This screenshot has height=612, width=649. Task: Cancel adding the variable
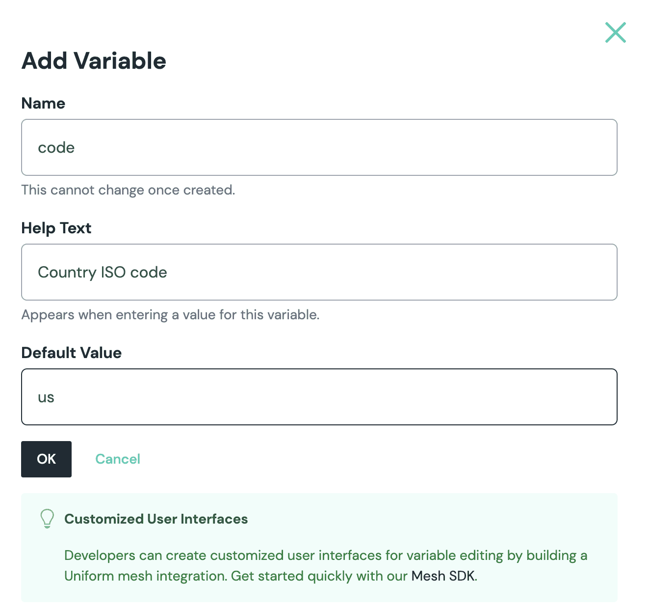pos(118,459)
